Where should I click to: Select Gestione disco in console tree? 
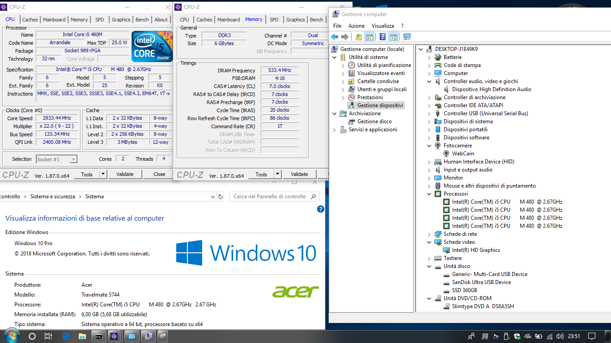click(374, 121)
